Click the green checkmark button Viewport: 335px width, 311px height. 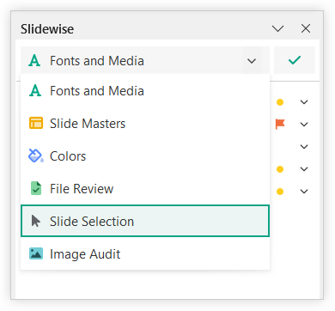[x=295, y=60]
